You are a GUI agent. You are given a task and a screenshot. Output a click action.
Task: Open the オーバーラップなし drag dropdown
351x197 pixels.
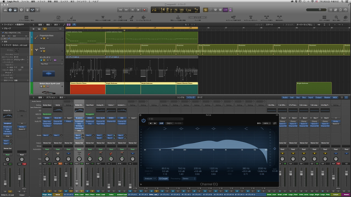[305, 25]
